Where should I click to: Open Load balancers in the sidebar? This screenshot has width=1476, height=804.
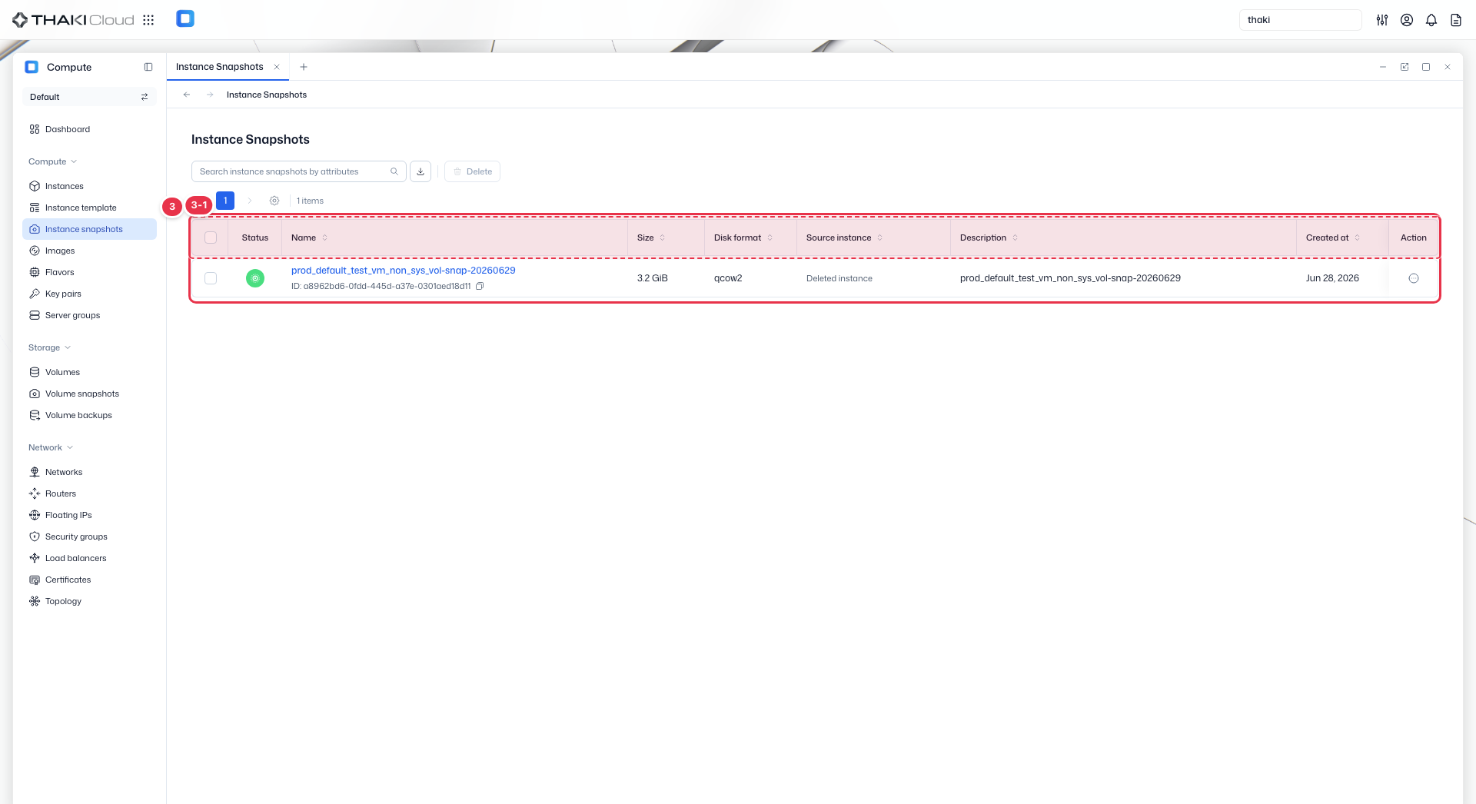click(x=89, y=558)
